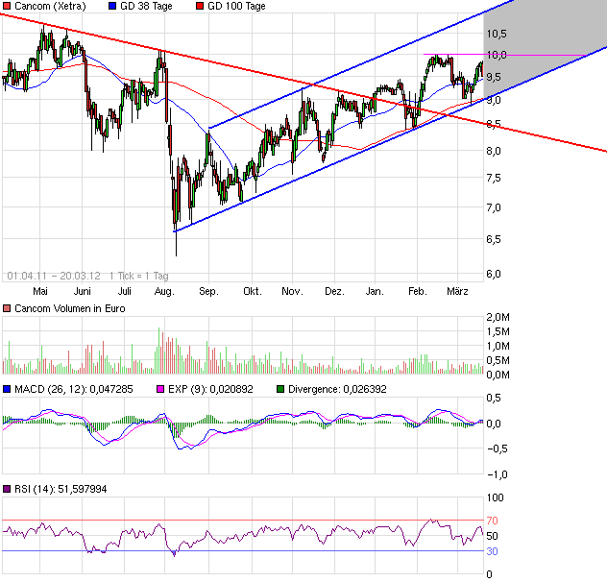Click the 'Juli' month axis label
The height and width of the screenshot is (582, 607).
coord(125,291)
